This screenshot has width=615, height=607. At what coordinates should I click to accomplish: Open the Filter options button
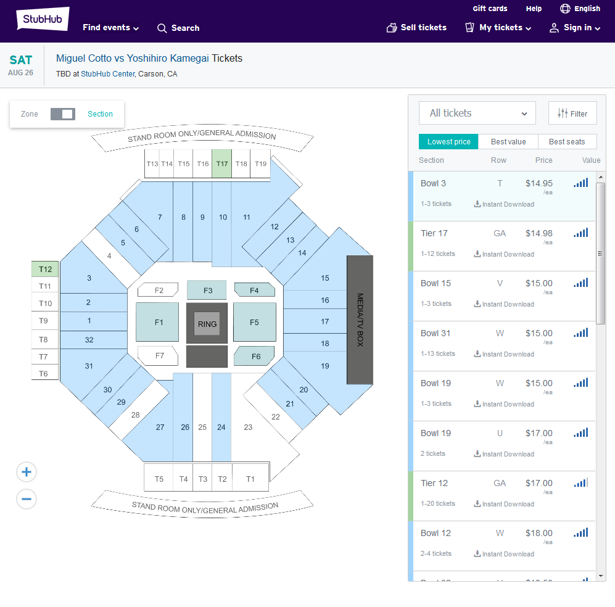(572, 113)
